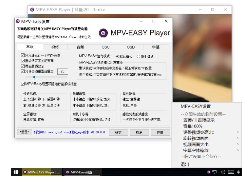
Task: Toggle MPV-Easy设置跟随运行至系统托盘 checkbox
Action: click(x=23, y=84)
